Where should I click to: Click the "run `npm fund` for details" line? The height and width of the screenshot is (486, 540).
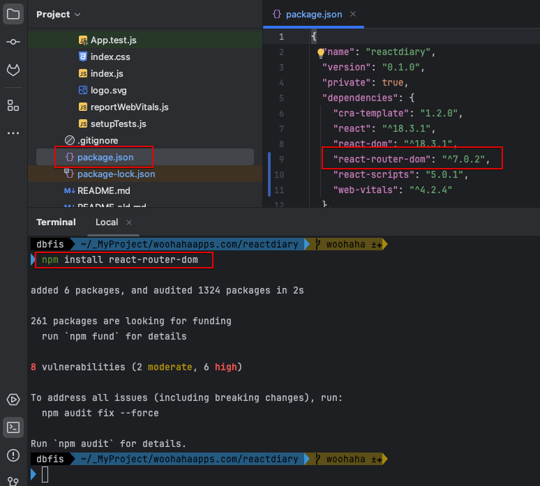click(114, 336)
